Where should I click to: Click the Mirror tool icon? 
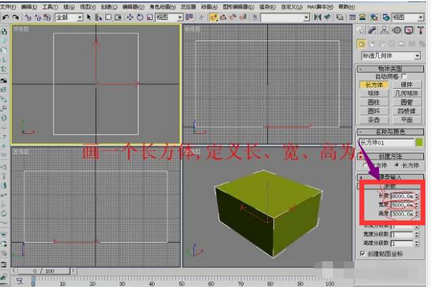click(317, 17)
